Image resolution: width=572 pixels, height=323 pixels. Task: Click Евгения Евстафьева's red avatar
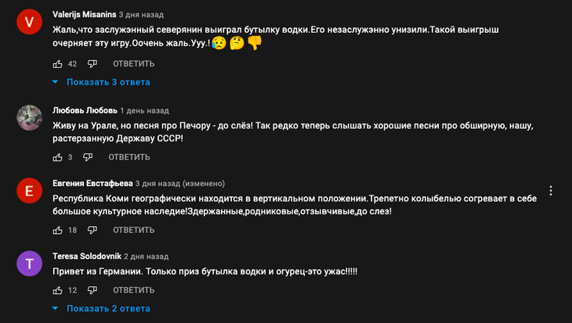(x=29, y=191)
